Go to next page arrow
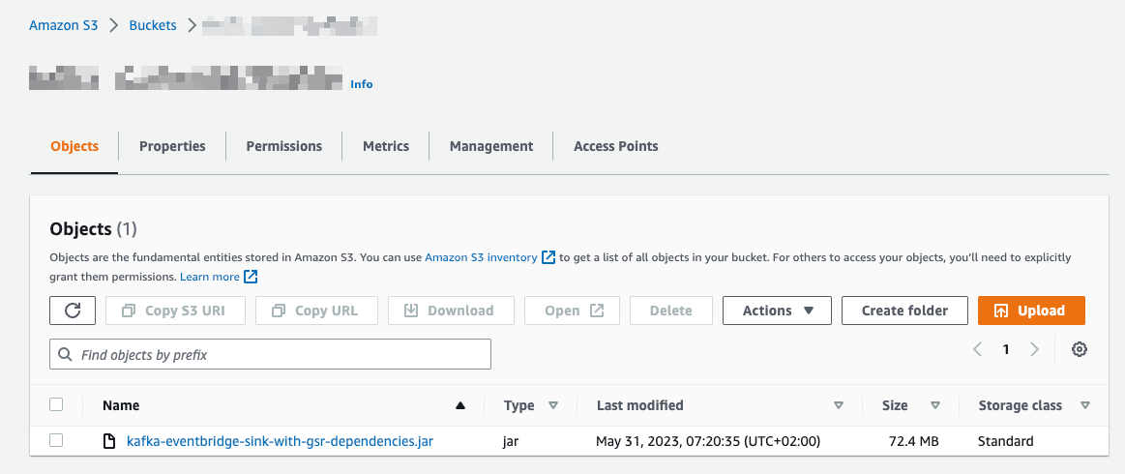The height and width of the screenshot is (474, 1125). (x=1034, y=349)
